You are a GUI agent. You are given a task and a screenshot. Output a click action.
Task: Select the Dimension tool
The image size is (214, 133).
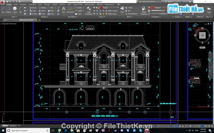[70, 10]
